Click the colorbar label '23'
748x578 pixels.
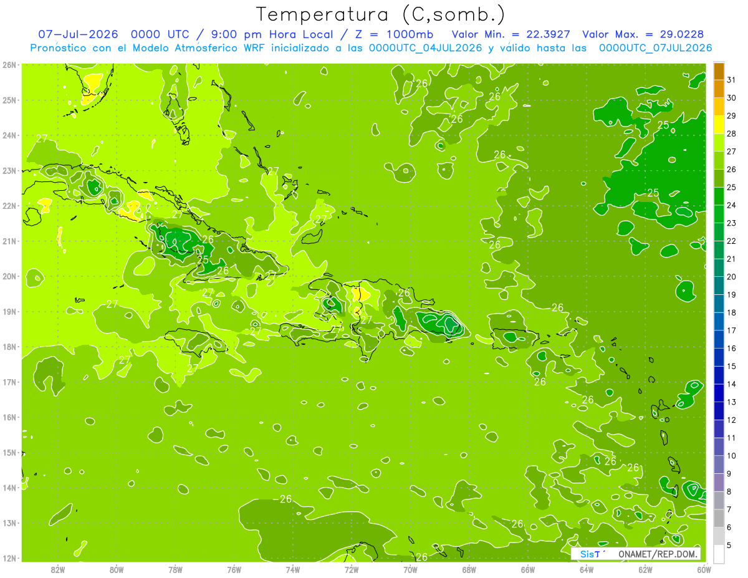pos(732,223)
